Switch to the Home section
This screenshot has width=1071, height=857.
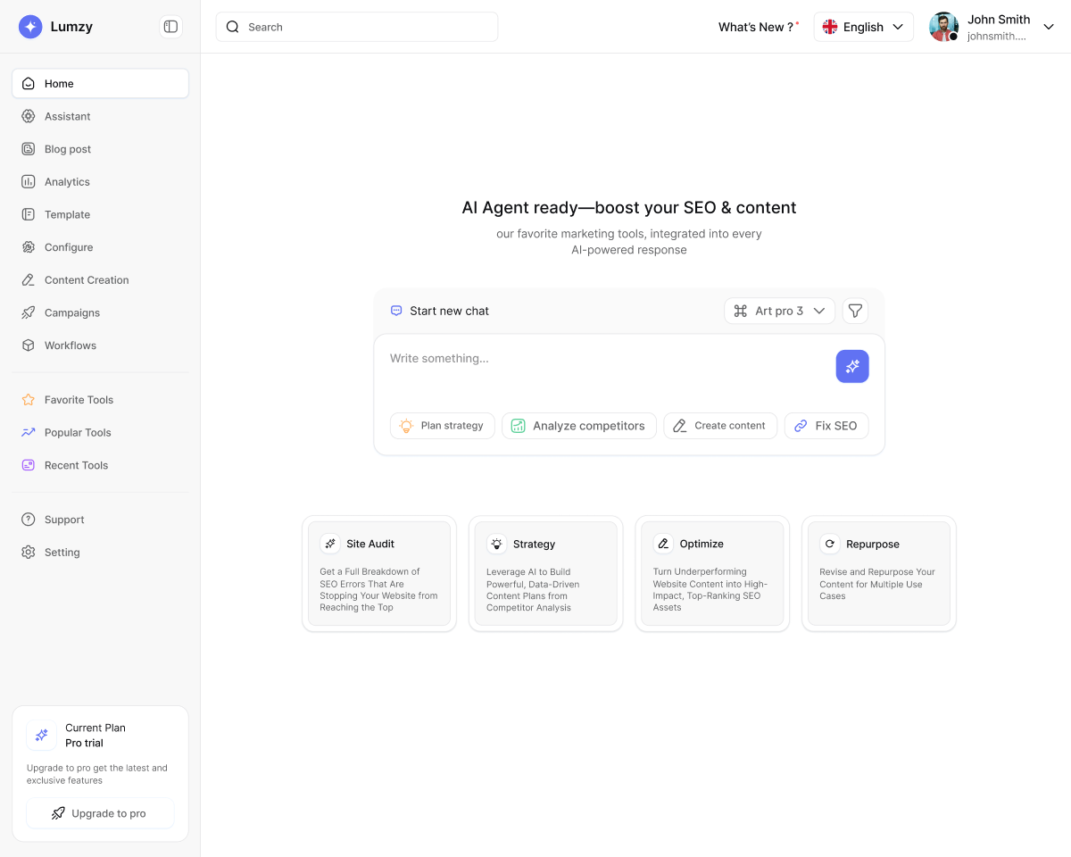[x=59, y=83]
